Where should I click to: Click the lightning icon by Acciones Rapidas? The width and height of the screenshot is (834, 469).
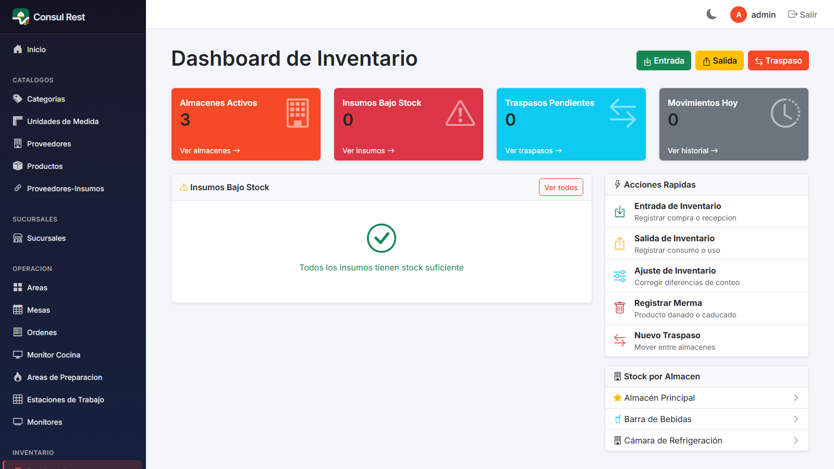pos(618,184)
